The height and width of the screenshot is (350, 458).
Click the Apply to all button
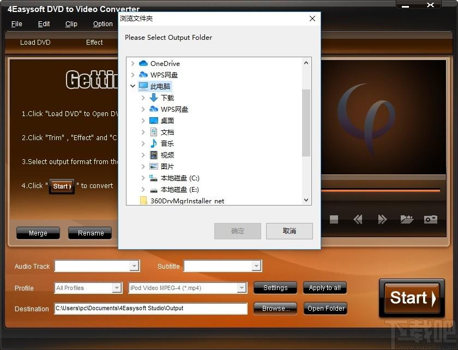[x=325, y=288]
